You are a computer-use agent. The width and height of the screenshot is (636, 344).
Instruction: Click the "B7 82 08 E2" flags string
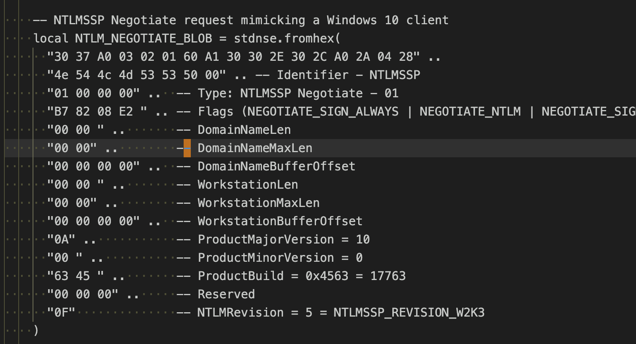[97, 112]
